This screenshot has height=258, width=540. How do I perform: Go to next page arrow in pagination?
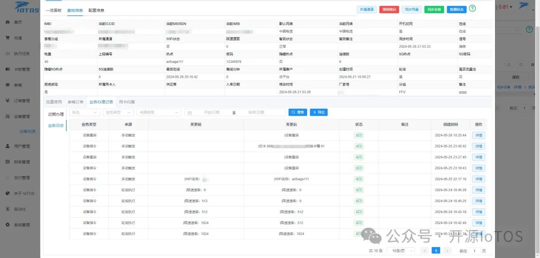pyautogui.click(x=447, y=251)
